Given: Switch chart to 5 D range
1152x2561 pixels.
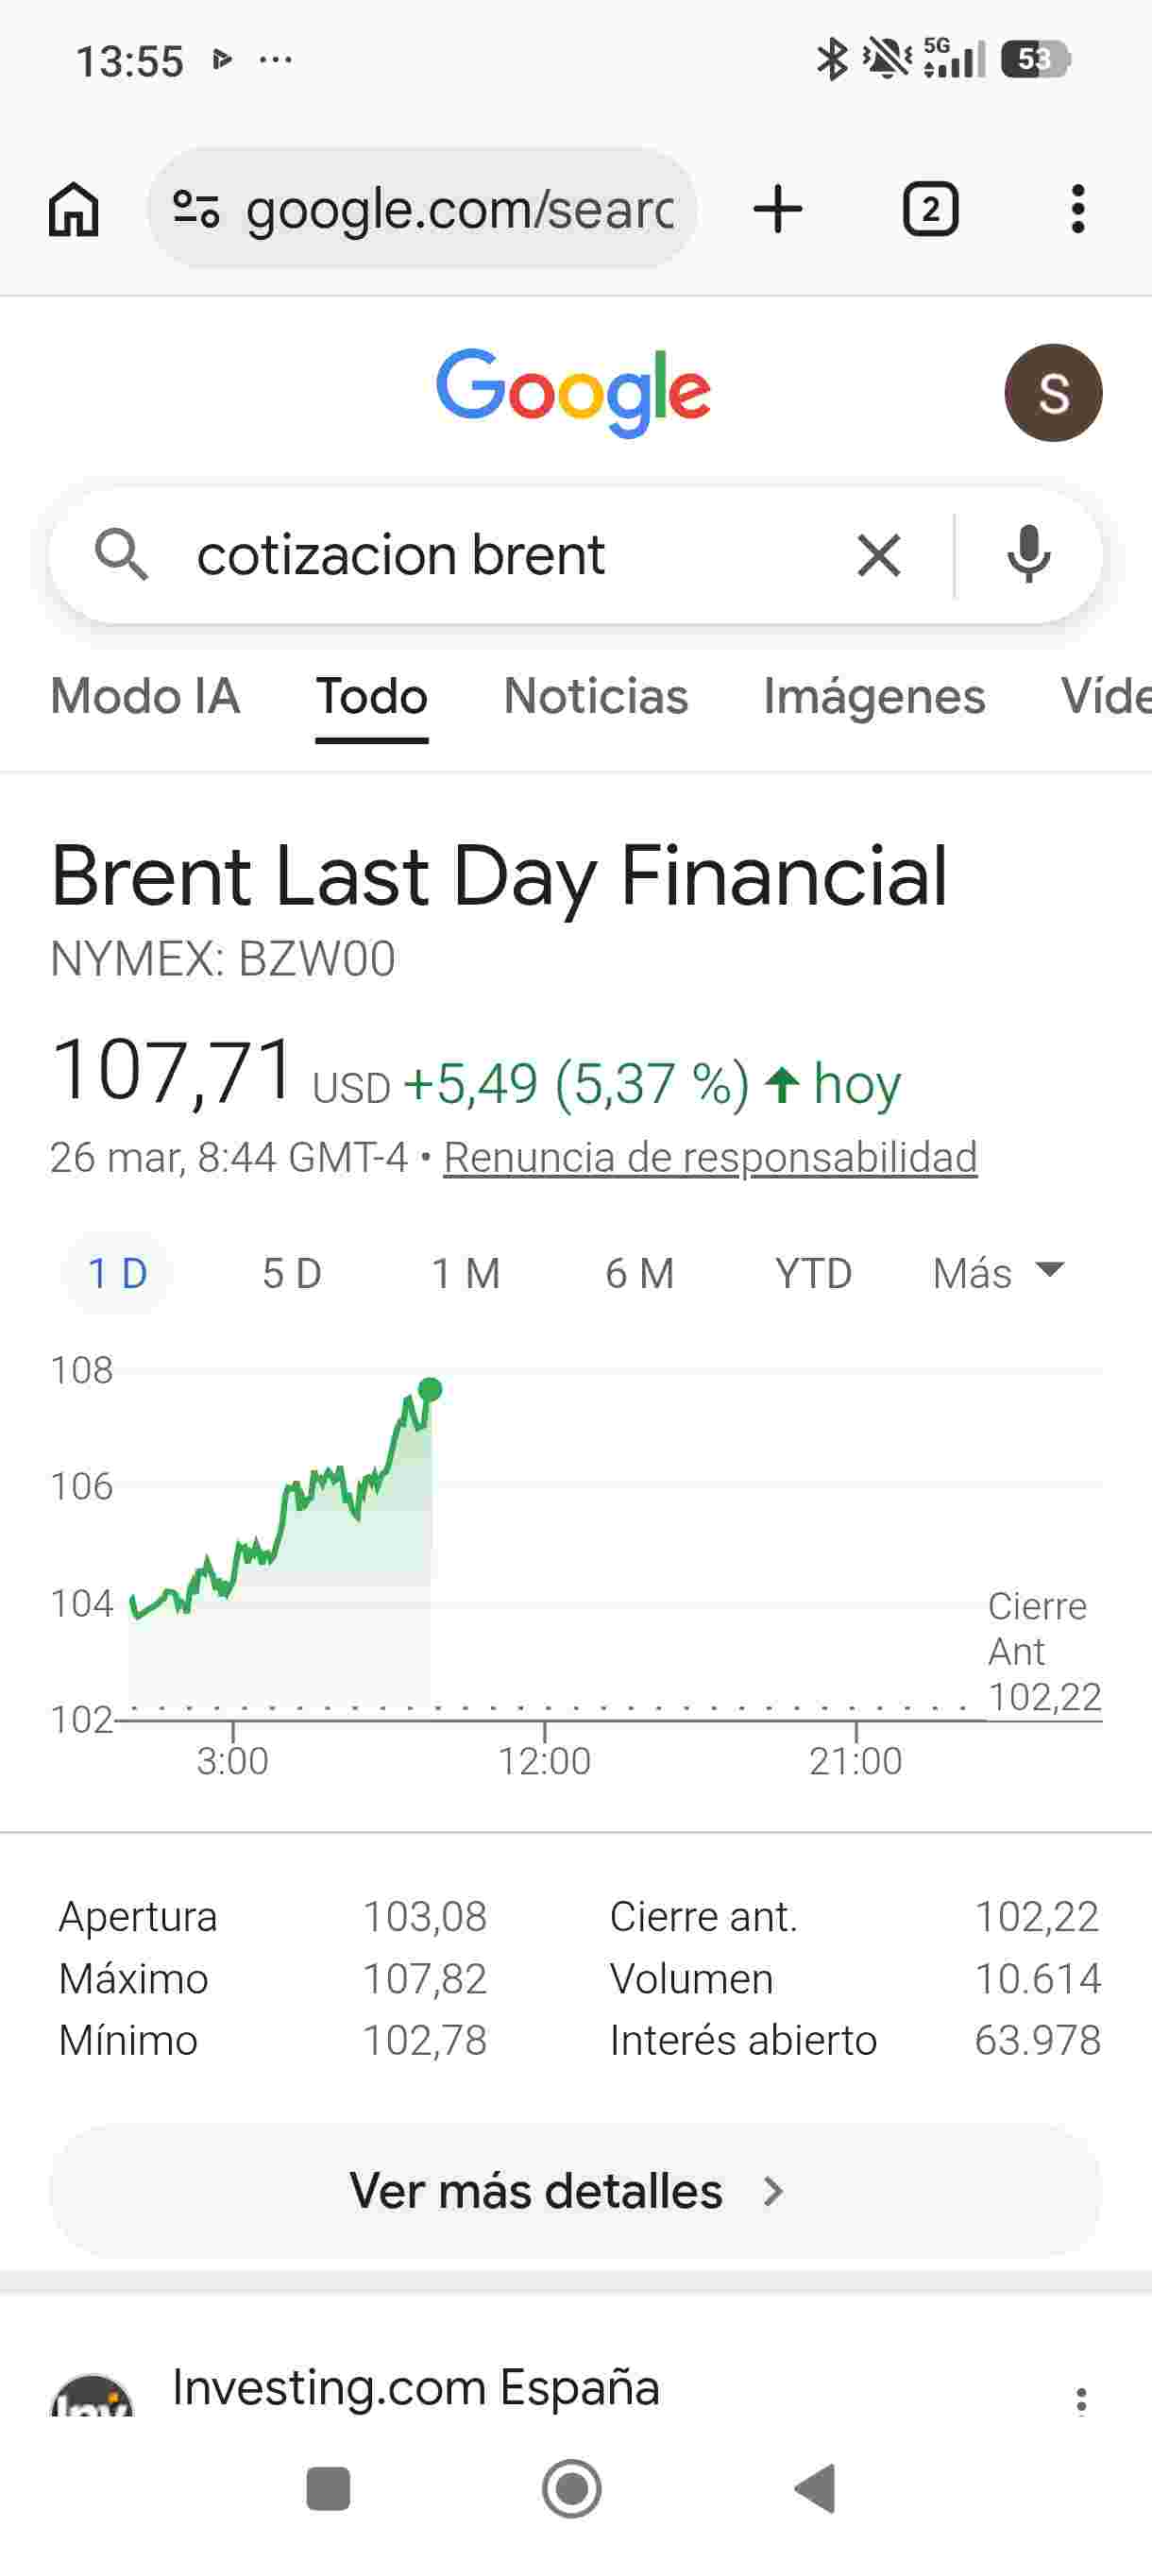Looking at the screenshot, I should 291,1274.
